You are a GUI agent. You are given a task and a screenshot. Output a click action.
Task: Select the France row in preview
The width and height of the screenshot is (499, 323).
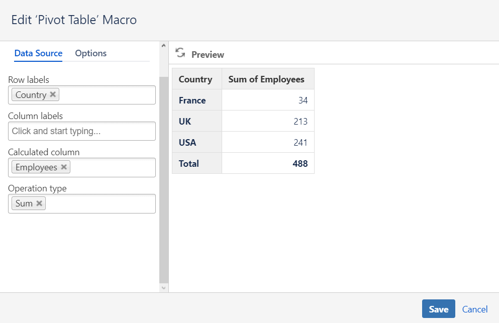click(192, 100)
